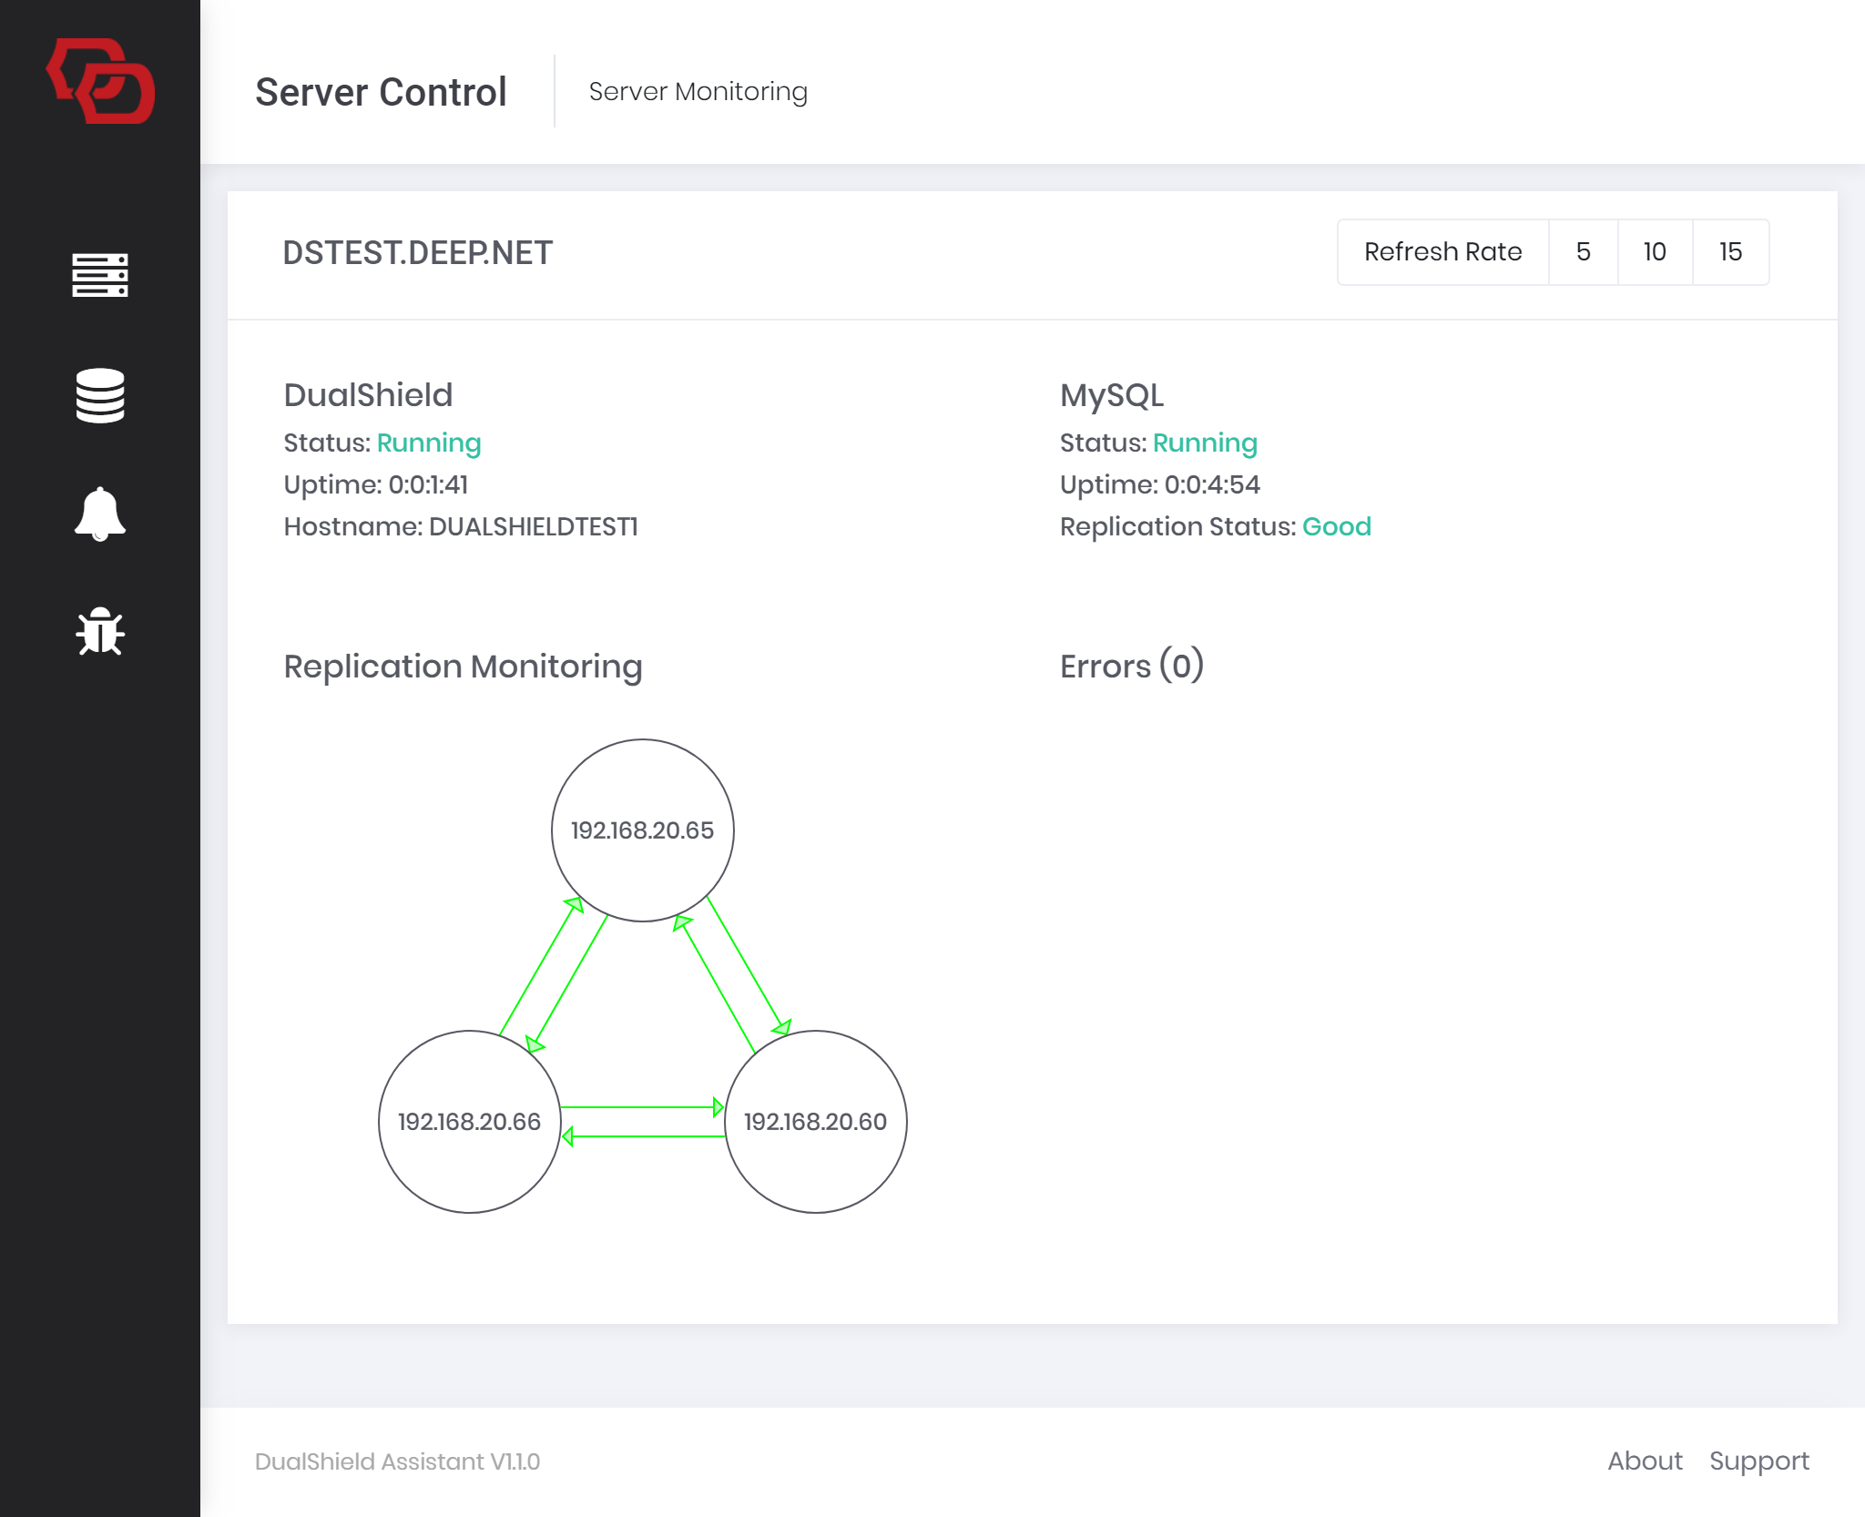Viewport: 1865px width, 1517px height.
Task: Click the DualShield Running status text
Action: pyautogui.click(x=428, y=443)
